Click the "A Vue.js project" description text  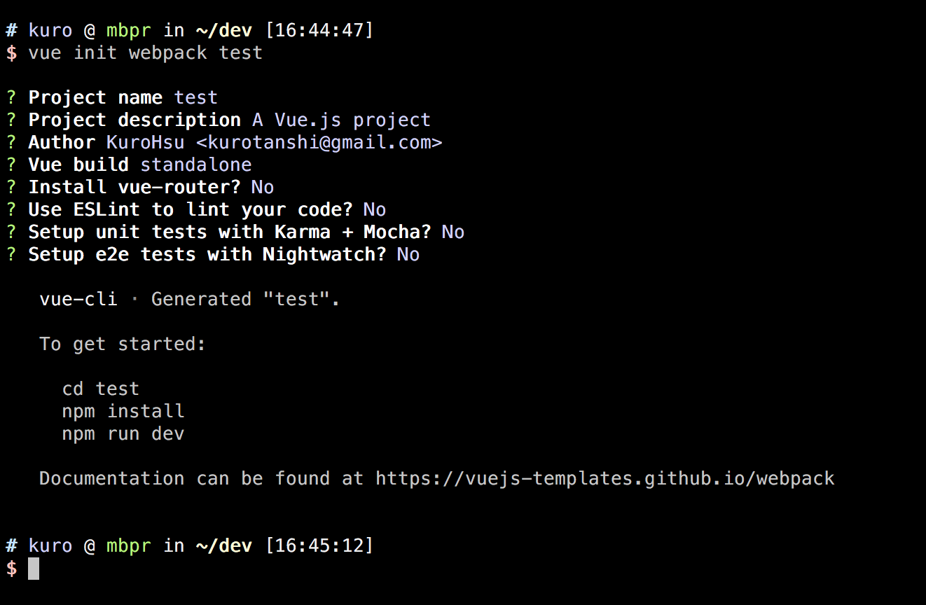point(341,120)
